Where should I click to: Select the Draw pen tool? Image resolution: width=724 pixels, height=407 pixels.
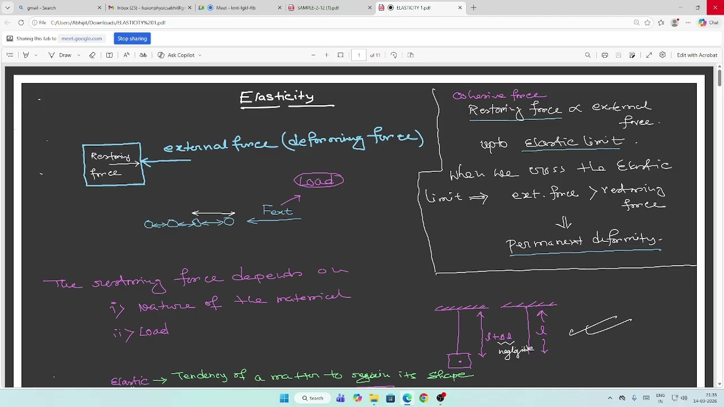pos(60,55)
